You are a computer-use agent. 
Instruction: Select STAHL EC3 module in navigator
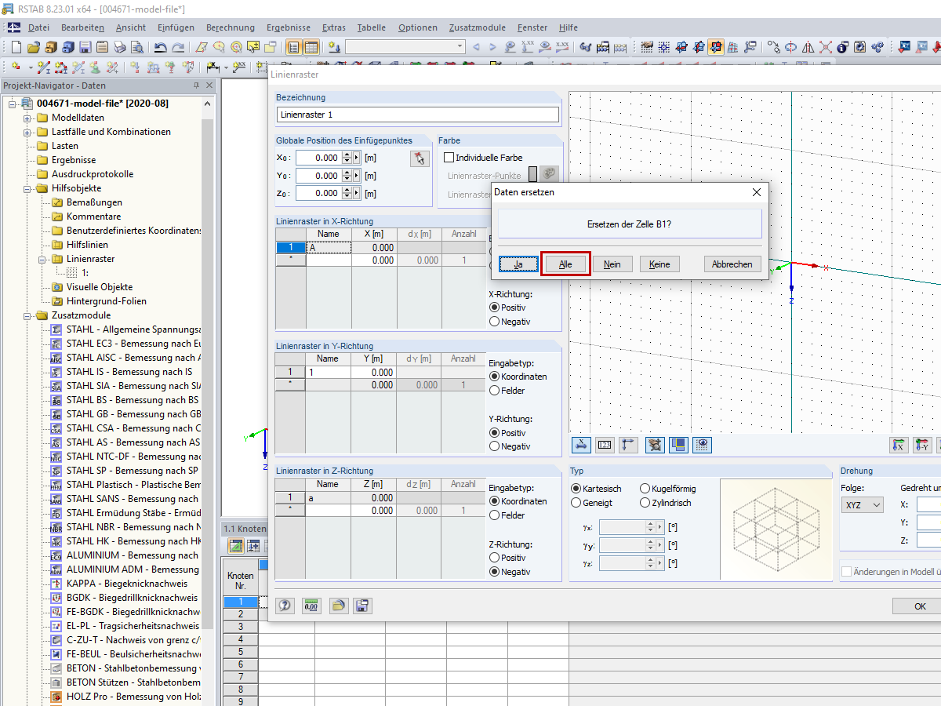click(x=133, y=344)
